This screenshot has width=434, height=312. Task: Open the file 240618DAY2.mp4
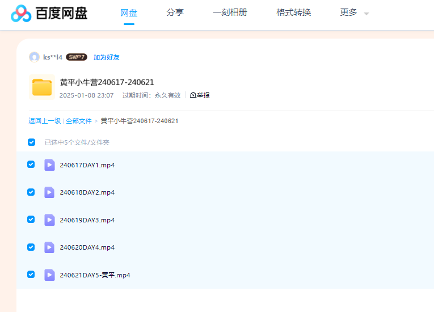[x=87, y=192]
